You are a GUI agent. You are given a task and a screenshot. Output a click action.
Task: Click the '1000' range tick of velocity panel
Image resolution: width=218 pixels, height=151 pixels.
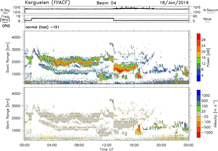(x=16, y=130)
